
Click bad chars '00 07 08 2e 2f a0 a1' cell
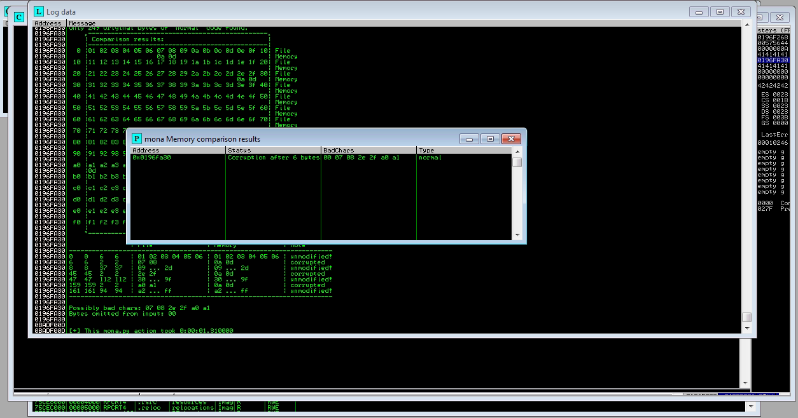tap(361, 158)
